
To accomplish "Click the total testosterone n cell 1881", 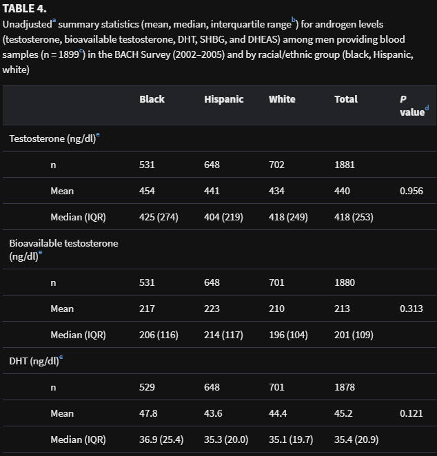I will click(x=345, y=165).
